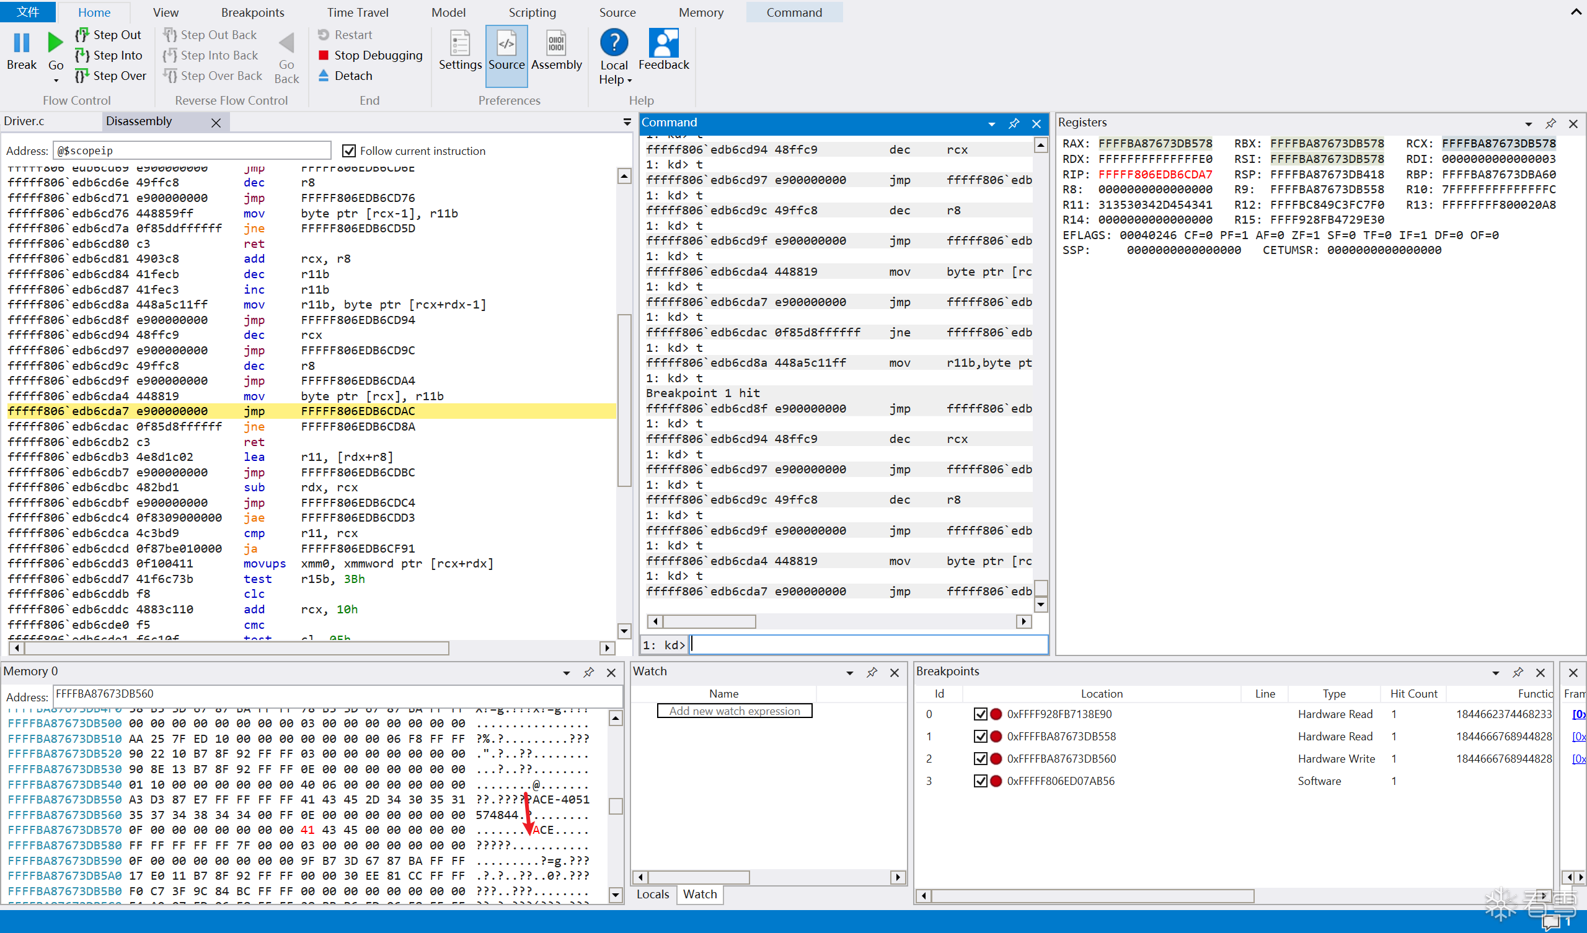Image resolution: width=1587 pixels, height=933 pixels.
Task: Open the Scripting ribbon tab
Action: [x=532, y=12]
